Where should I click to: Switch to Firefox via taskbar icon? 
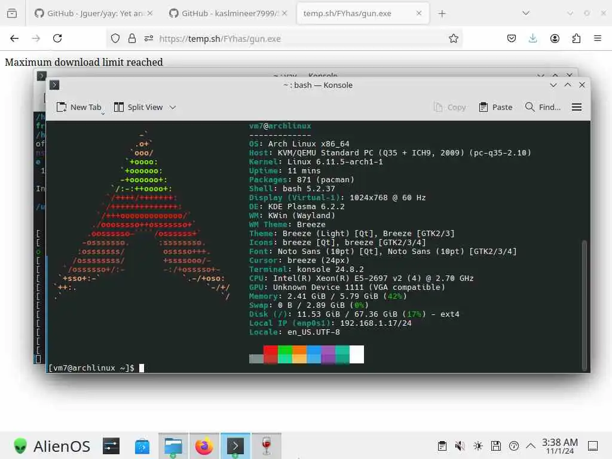pos(204,446)
